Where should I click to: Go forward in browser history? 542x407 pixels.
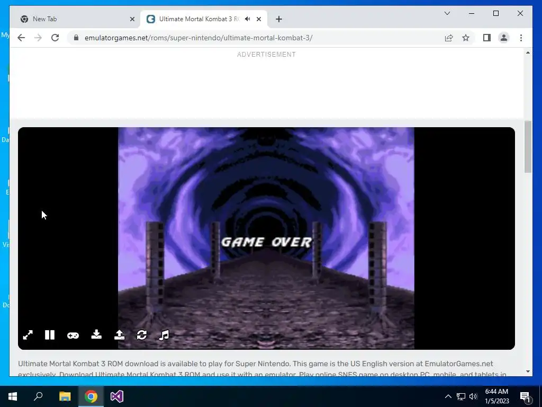[x=38, y=38]
